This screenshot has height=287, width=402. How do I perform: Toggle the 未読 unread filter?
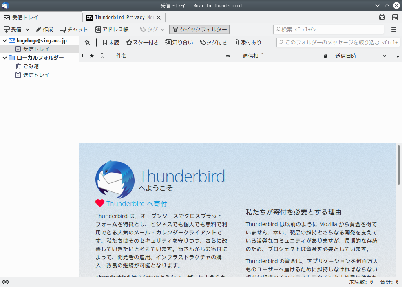(x=111, y=42)
